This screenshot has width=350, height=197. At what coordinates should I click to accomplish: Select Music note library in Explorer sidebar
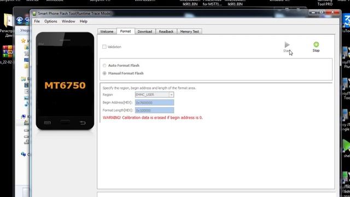(27, 104)
